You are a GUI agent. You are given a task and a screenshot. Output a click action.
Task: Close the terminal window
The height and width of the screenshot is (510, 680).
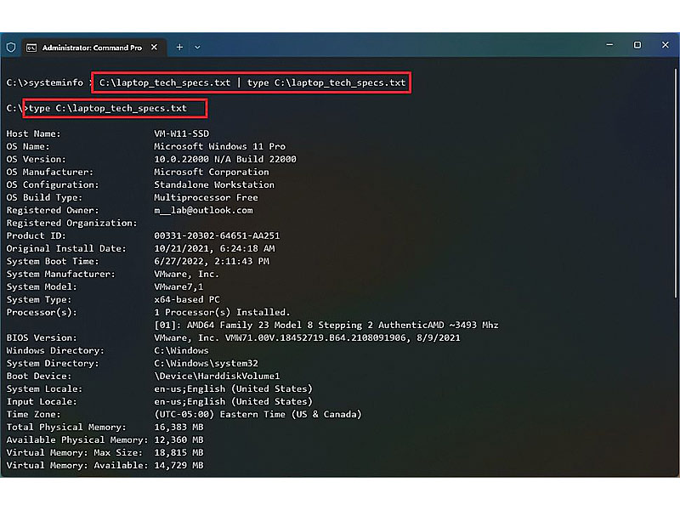coord(666,45)
